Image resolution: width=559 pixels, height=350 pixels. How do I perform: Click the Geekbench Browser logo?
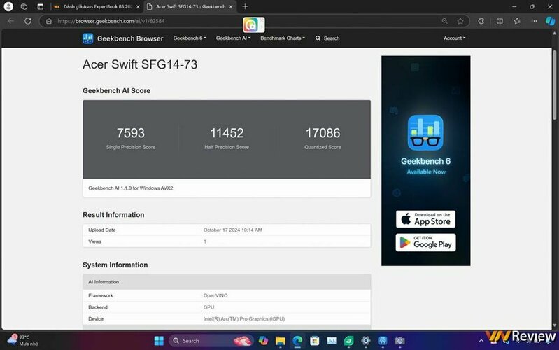(122, 38)
